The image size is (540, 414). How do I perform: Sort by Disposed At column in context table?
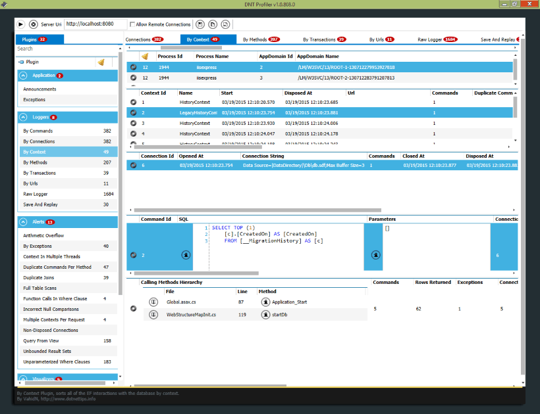(298, 93)
